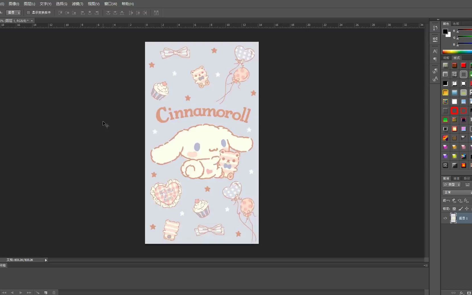This screenshot has width=472, height=295.
Task: Close the 图层 1, RGB/8 document tab
Action: pyautogui.click(x=32, y=20)
